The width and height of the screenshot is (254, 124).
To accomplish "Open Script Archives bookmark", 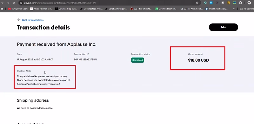I will click(x=116, y=9).
